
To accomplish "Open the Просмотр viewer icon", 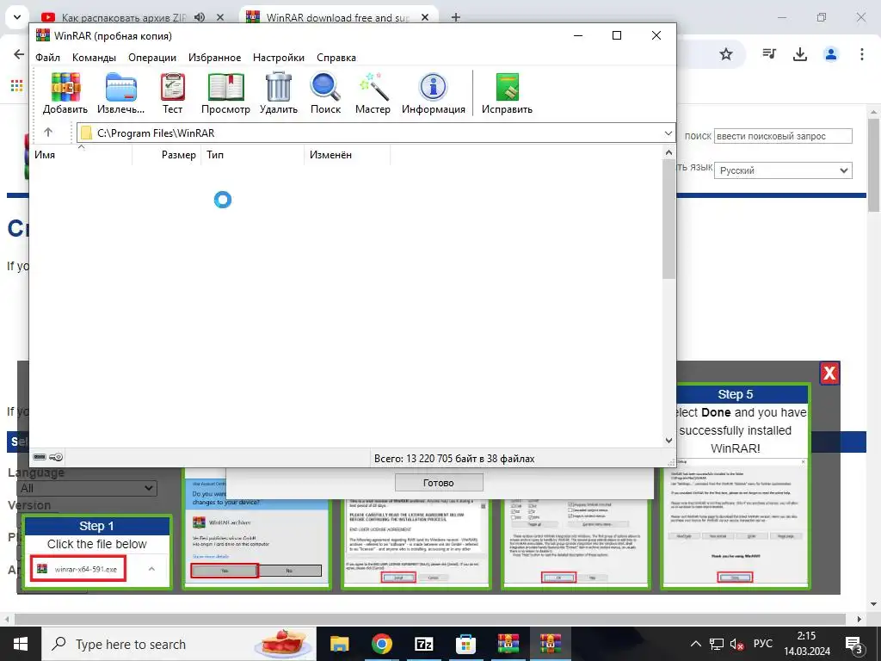I will coord(225,93).
